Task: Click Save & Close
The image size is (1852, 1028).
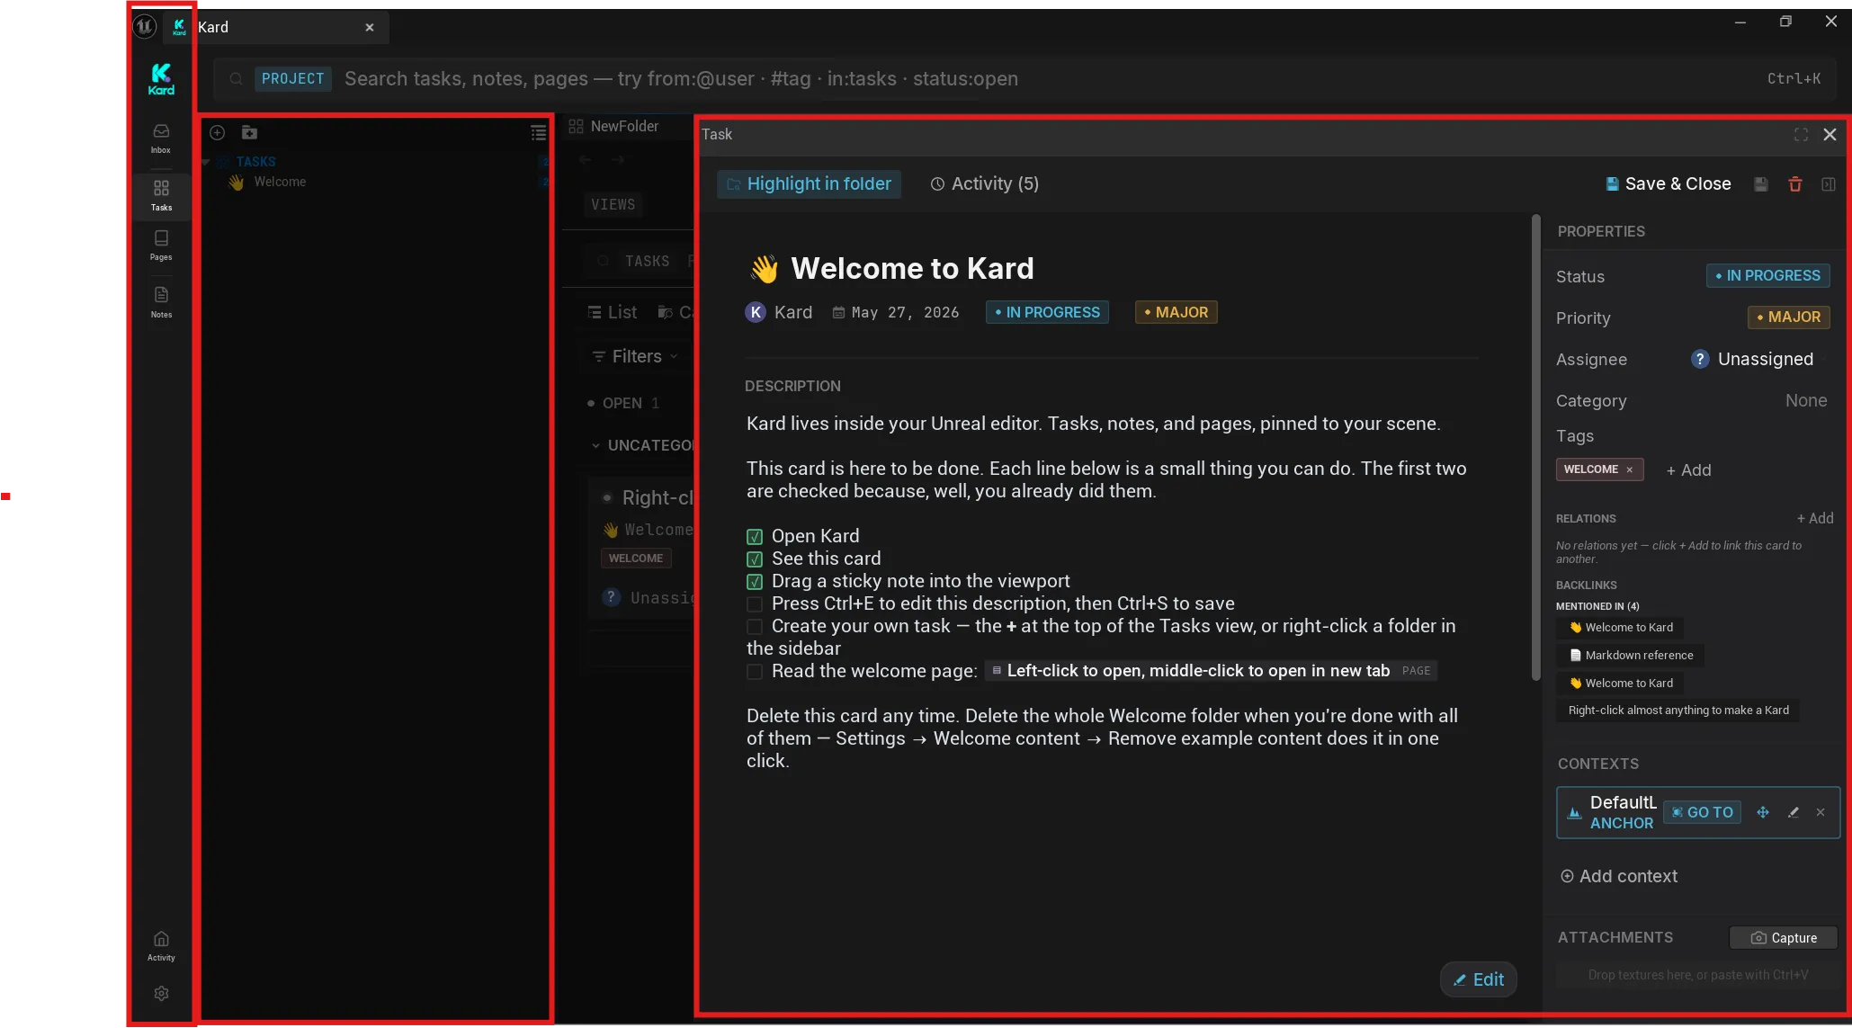Action: point(1669,184)
